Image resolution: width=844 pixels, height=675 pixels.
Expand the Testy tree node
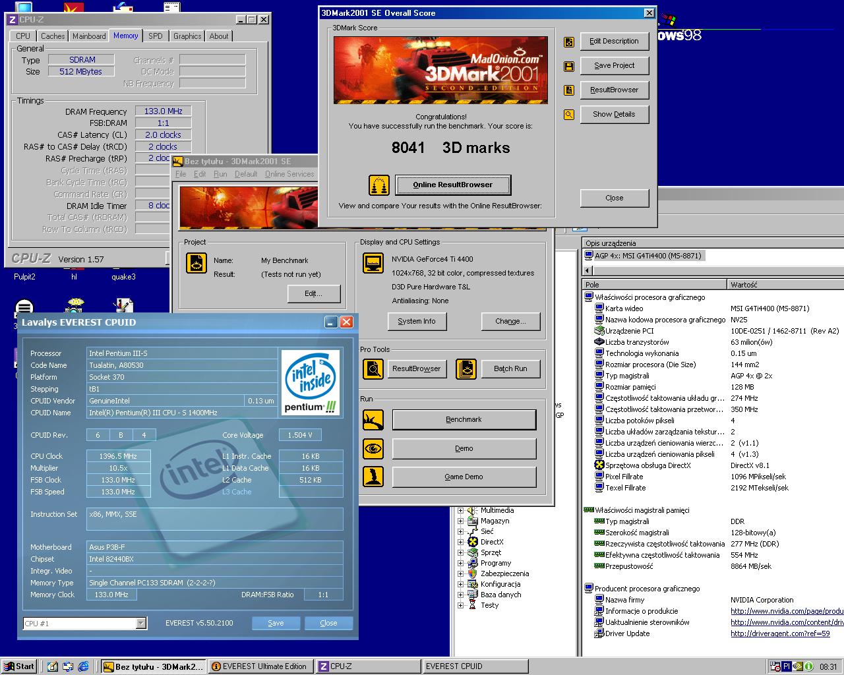click(x=461, y=605)
